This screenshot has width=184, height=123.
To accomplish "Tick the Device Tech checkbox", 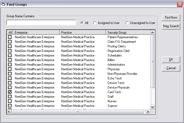I will (x=10, y=83).
